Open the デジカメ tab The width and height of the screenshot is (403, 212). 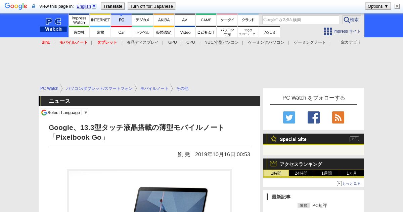coord(143,20)
